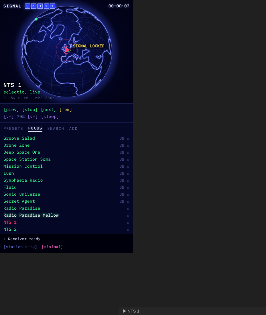Click the NTS 1 now-playing title
Image resolution: width=266 pixels, height=315 pixels.
tap(13, 85)
